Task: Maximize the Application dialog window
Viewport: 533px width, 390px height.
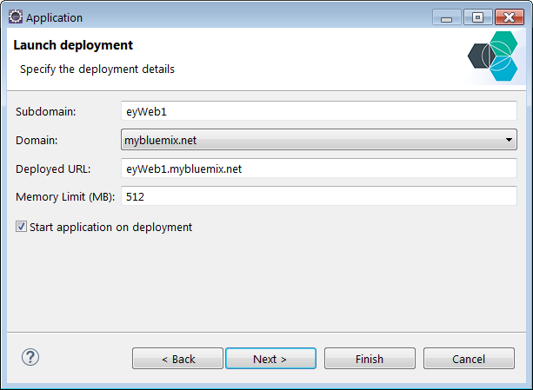Action: pyautogui.click(x=477, y=17)
